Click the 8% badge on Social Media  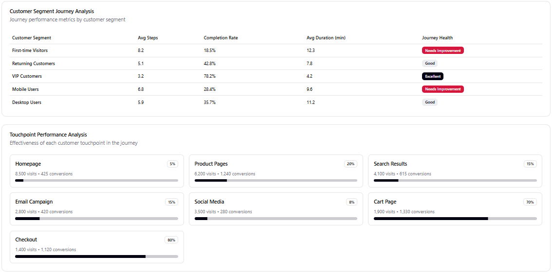(351, 202)
